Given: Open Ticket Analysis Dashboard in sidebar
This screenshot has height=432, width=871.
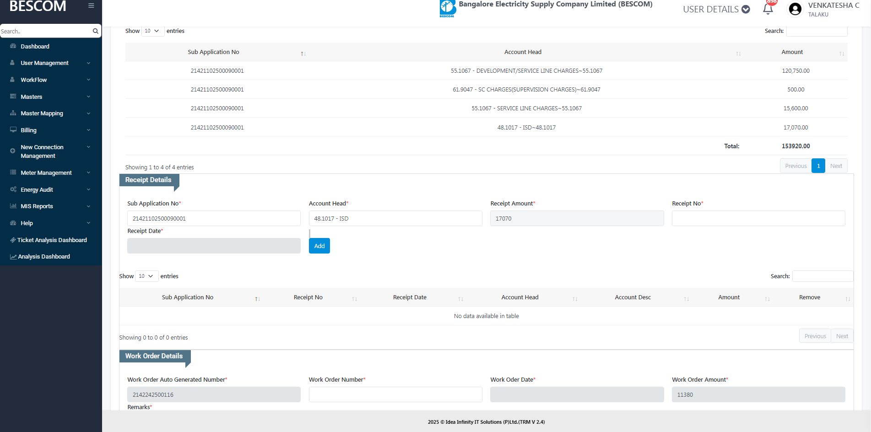Looking at the screenshot, I should [x=52, y=240].
